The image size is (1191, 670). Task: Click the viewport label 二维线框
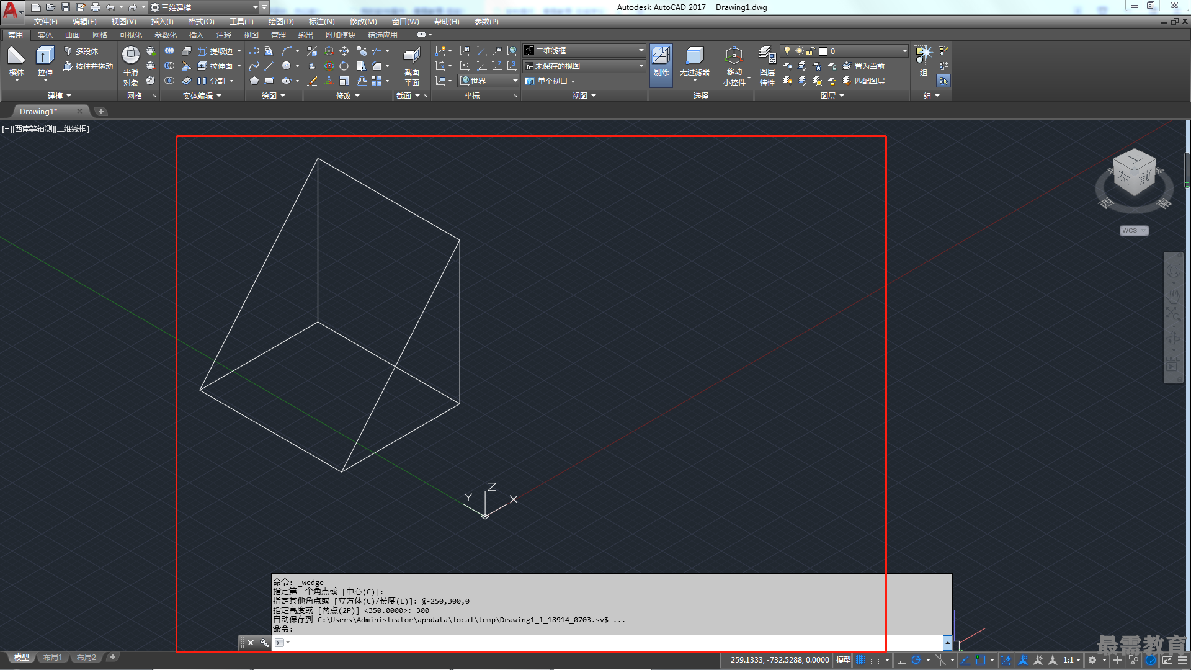pos(72,129)
